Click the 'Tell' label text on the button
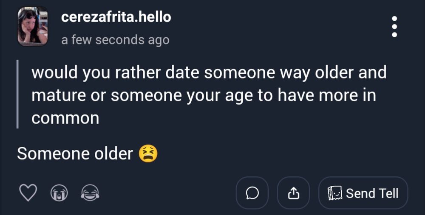The image size is (425, 215). coord(388,193)
